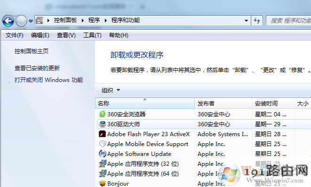Screen dimensions: 311x187
Task: Select Apple 应用程序支持 (64 位) entry
Action: (x=143, y=174)
